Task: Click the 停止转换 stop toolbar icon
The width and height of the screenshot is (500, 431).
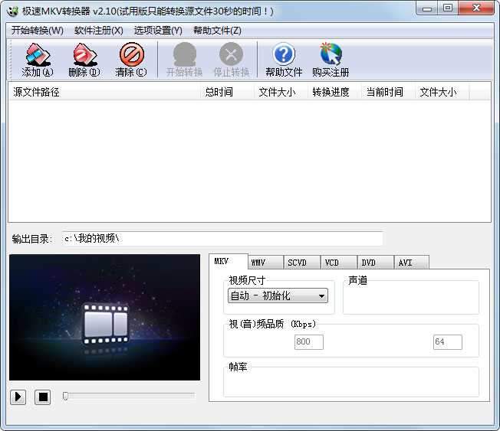Action: pyautogui.click(x=231, y=60)
